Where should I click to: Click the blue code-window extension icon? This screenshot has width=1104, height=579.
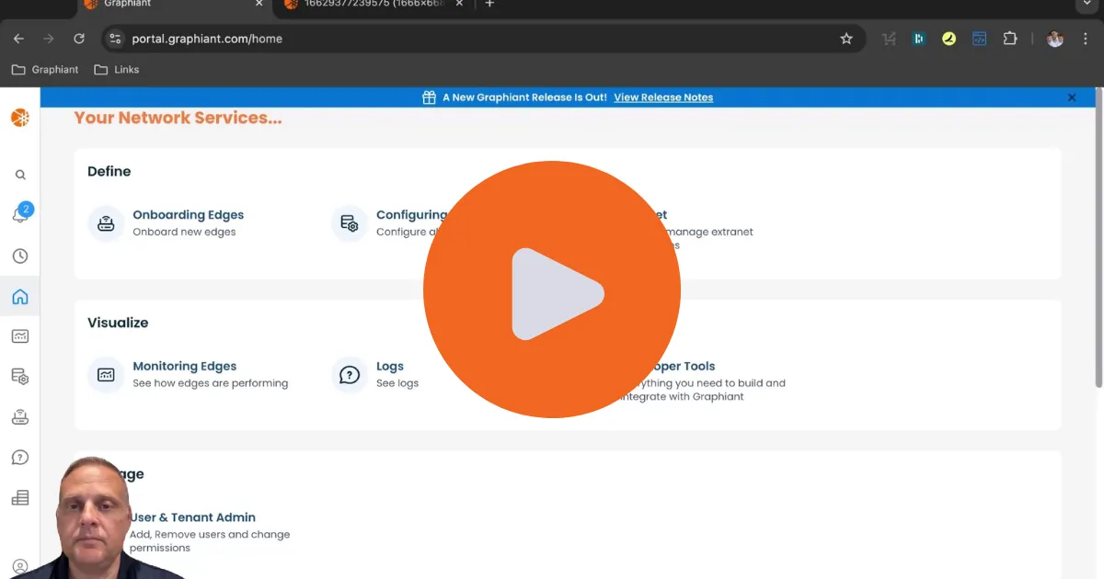click(980, 39)
